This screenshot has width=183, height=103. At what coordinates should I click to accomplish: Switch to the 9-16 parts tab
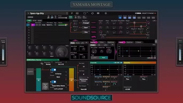(x=34, y=21)
